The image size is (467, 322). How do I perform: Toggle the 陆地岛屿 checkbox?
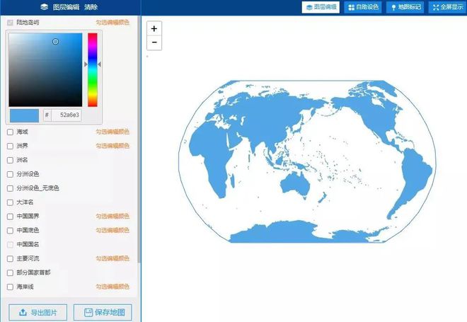coord(10,23)
